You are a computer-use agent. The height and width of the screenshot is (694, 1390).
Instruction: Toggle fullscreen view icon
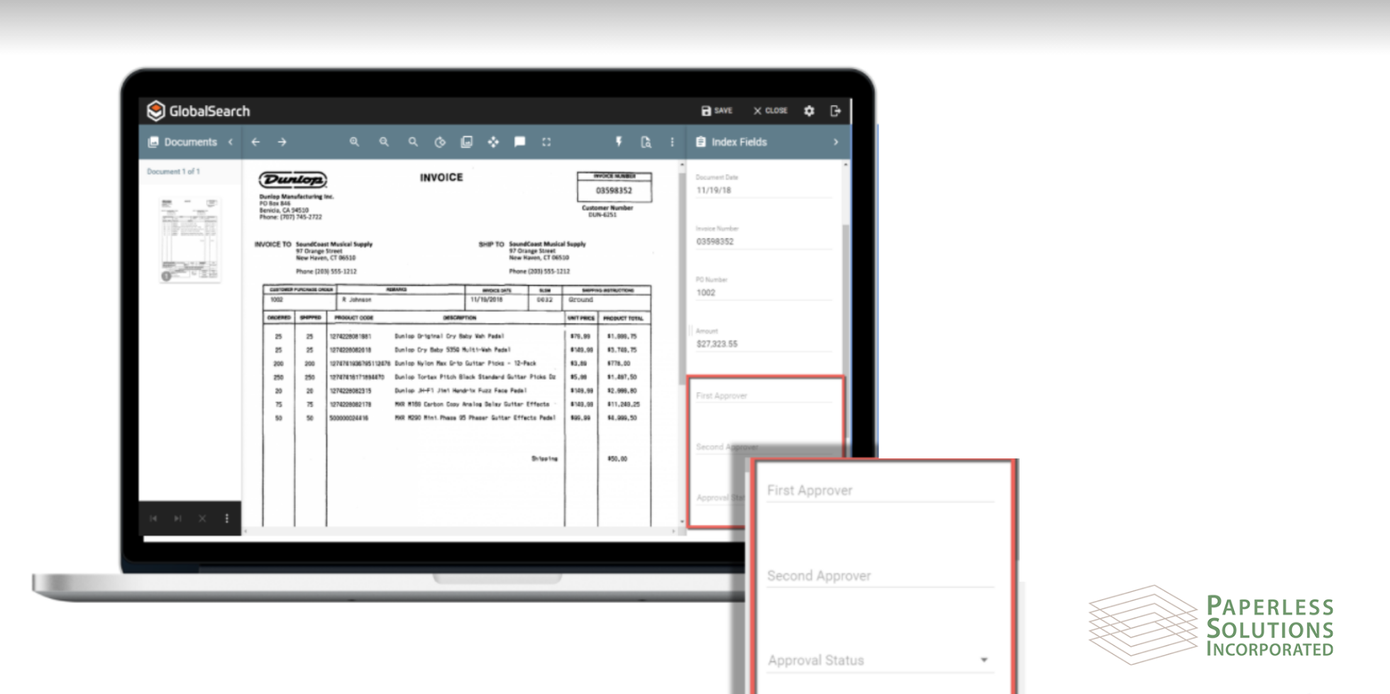point(546,142)
